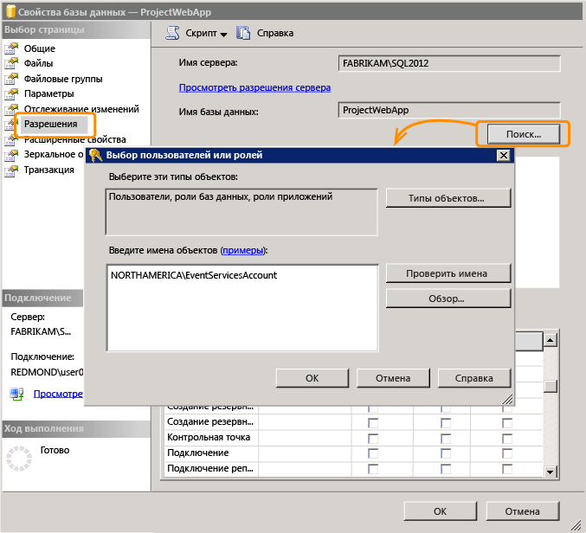586x533 pixels.
Task: Click the Типы объектов... button
Action: tap(448, 198)
